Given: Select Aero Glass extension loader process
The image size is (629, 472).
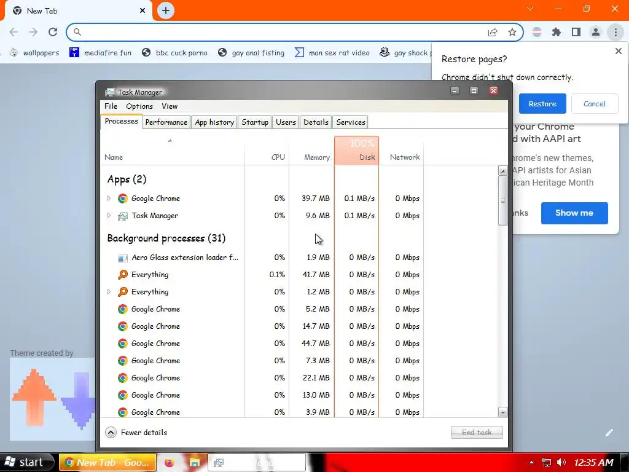Looking at the screenshot, I should tap(262, 258).
